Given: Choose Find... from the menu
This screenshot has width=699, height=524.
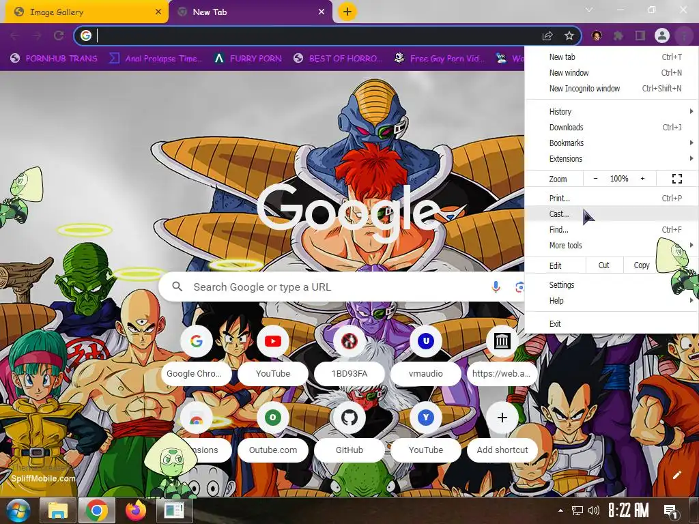Looking at the screenshot, I should [x=611, y=229].
